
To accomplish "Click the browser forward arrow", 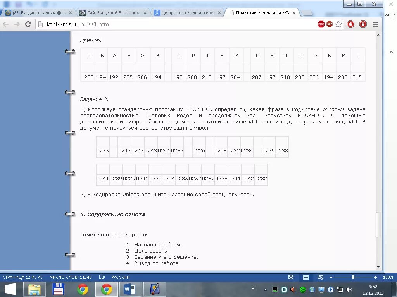I will point(17,24).
